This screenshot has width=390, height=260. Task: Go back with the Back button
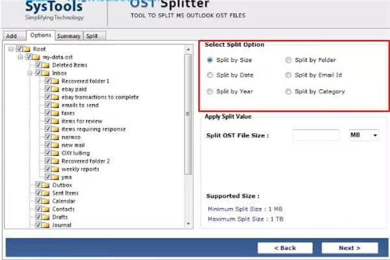[285, 248]
